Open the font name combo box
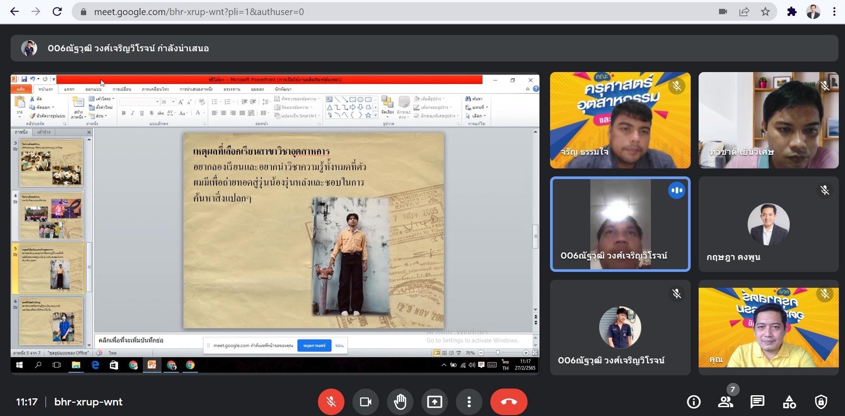The width and height of the screenshot is (845, 416). pyautogui.click(x=139, y=102)
